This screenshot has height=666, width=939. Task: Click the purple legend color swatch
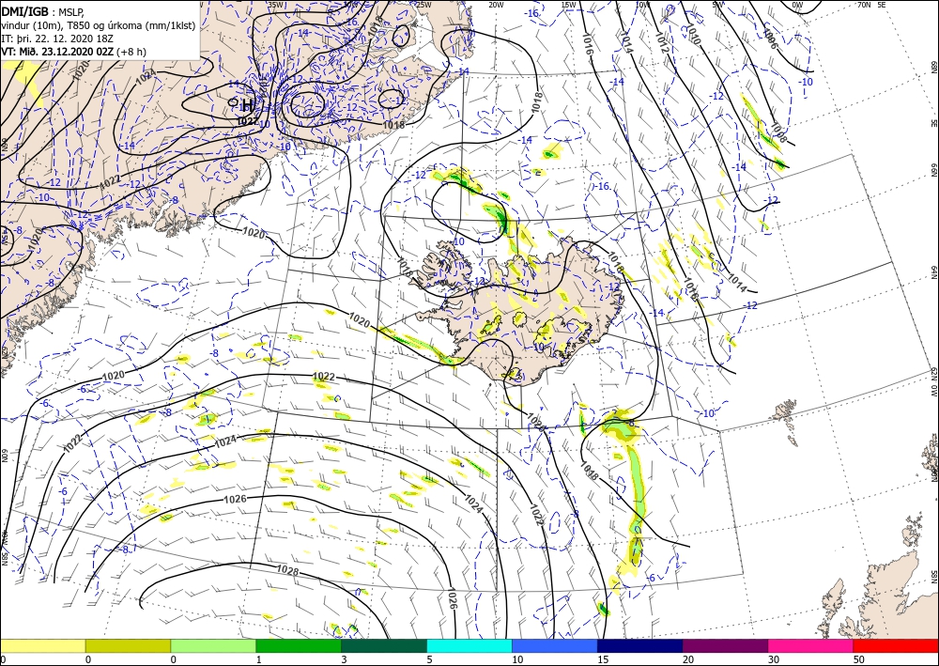tap(725, 645)
